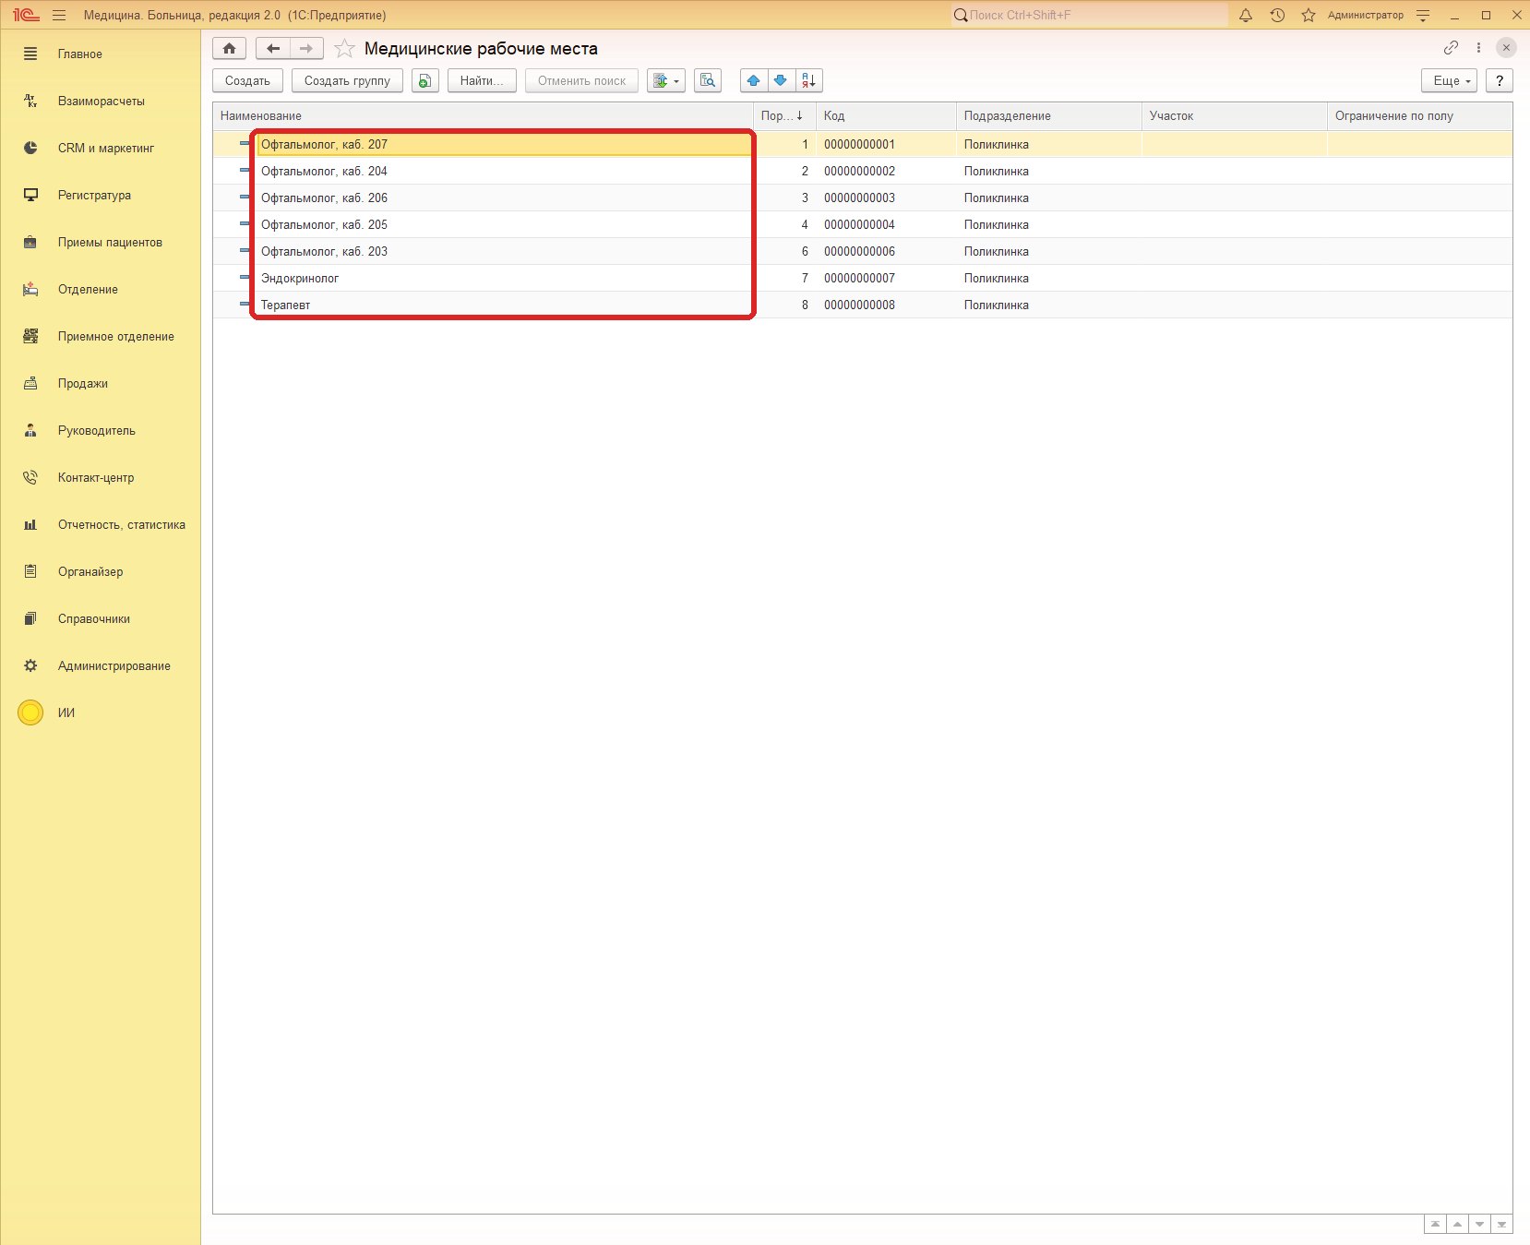Click the Создать button
Viewport: 1530px width, 1245px height.
[247, 81]
